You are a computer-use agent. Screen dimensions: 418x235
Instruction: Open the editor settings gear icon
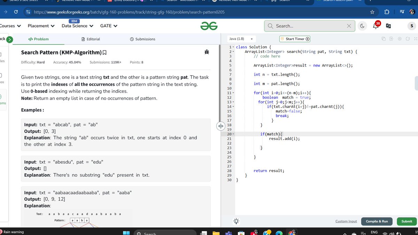pyautogui.click(x=400, y=39)
